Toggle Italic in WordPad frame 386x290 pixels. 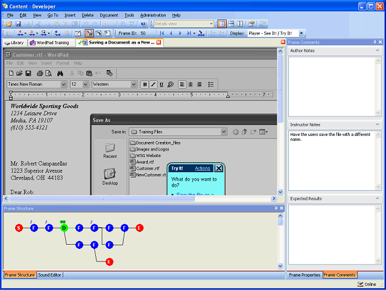[x=153, y=85]
